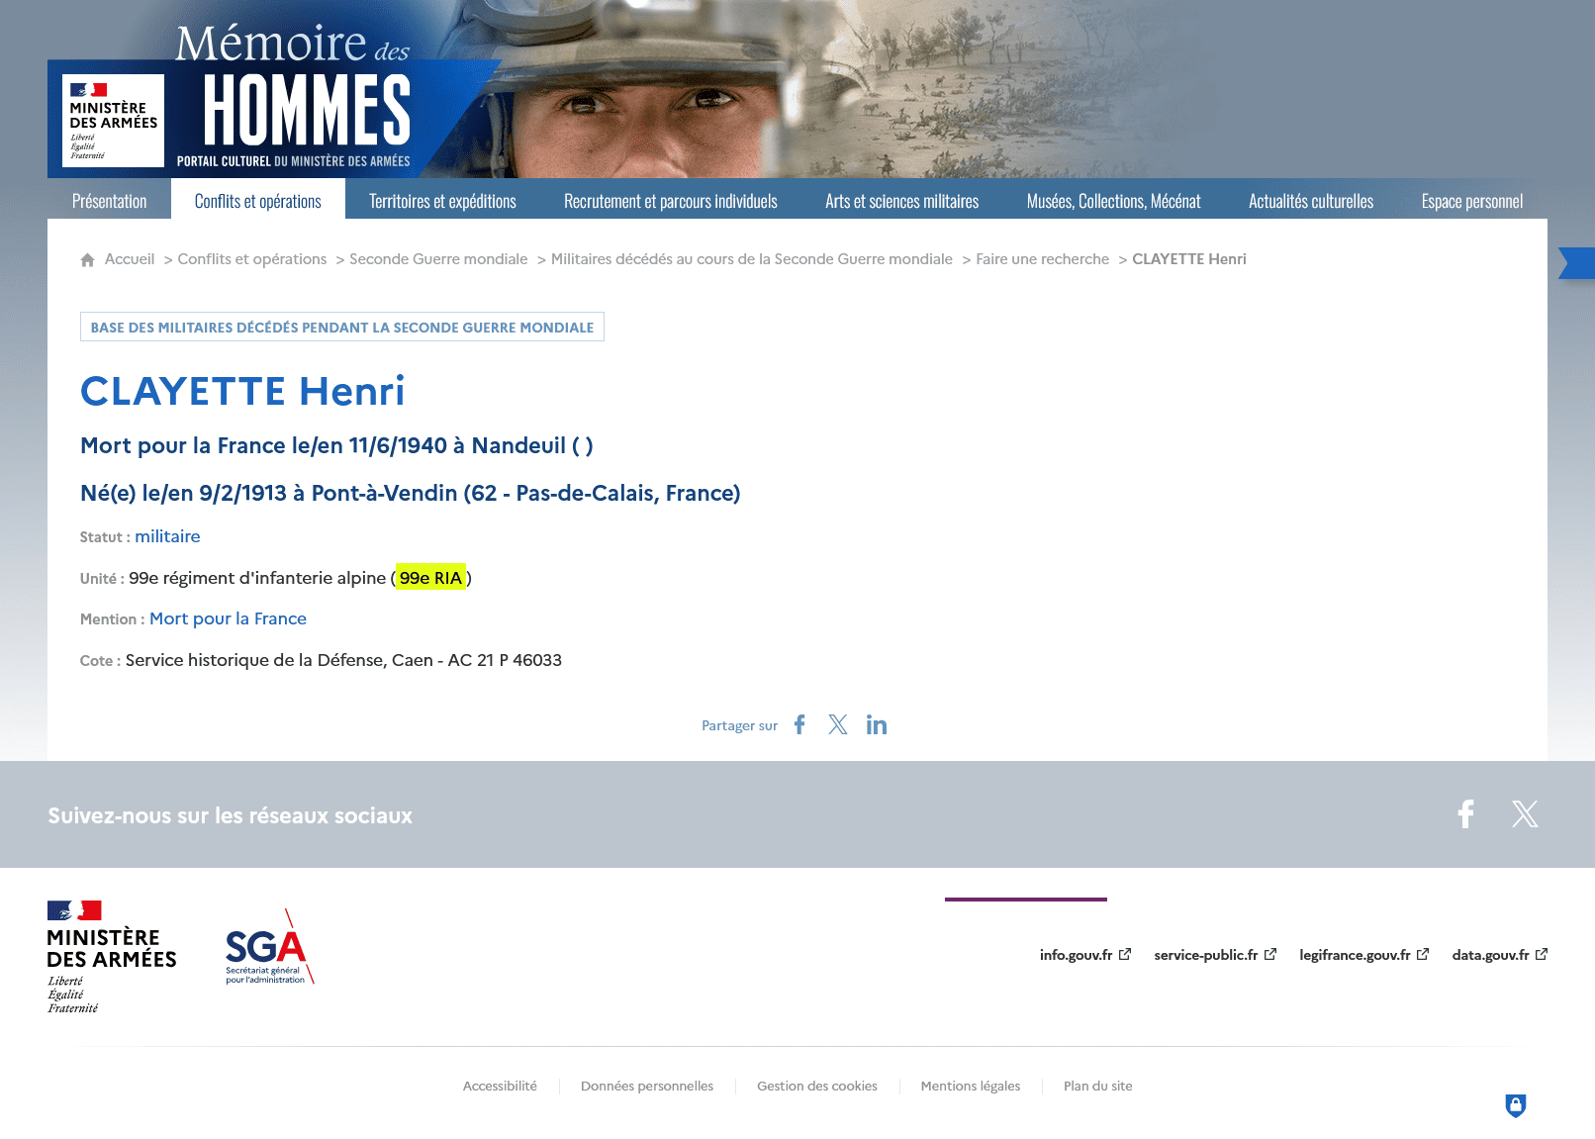The image size is (1595, 1139).
Task: Click the birth line Pont-à-Vendin
Action: pyautogui.click(x=410, y=493)
